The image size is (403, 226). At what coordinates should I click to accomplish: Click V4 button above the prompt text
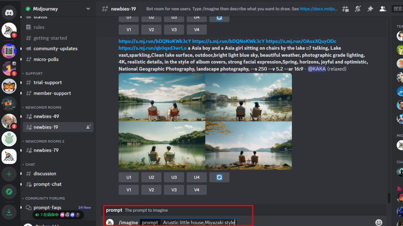coord(197,29)
